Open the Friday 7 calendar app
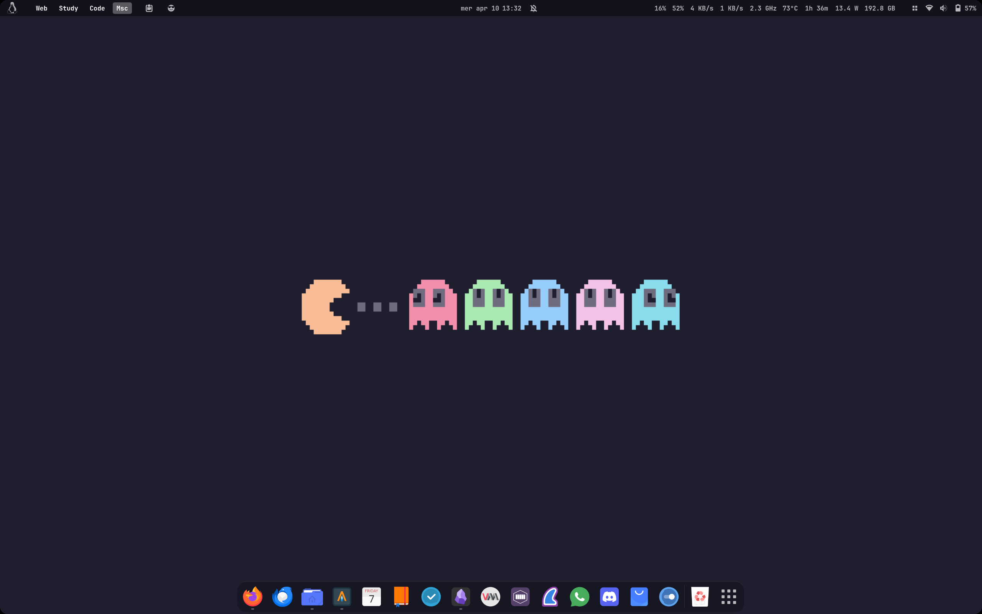The height and width of the screenshot is (614, 982). tap(371, 596)
